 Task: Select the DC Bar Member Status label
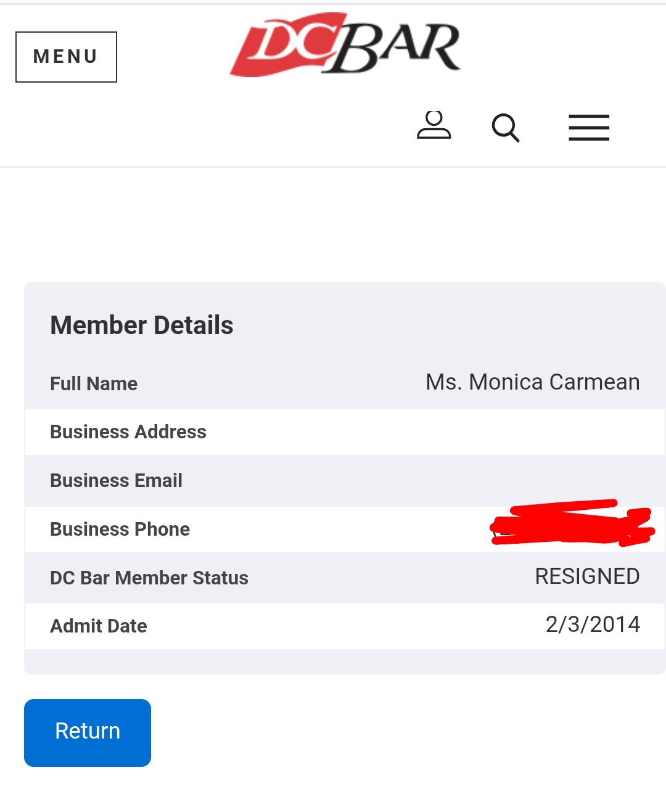149,578
